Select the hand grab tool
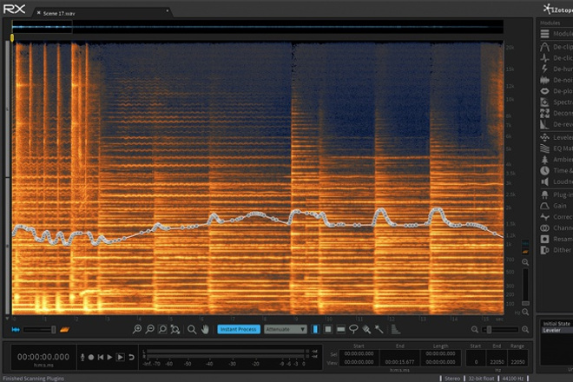 point(205,329)
